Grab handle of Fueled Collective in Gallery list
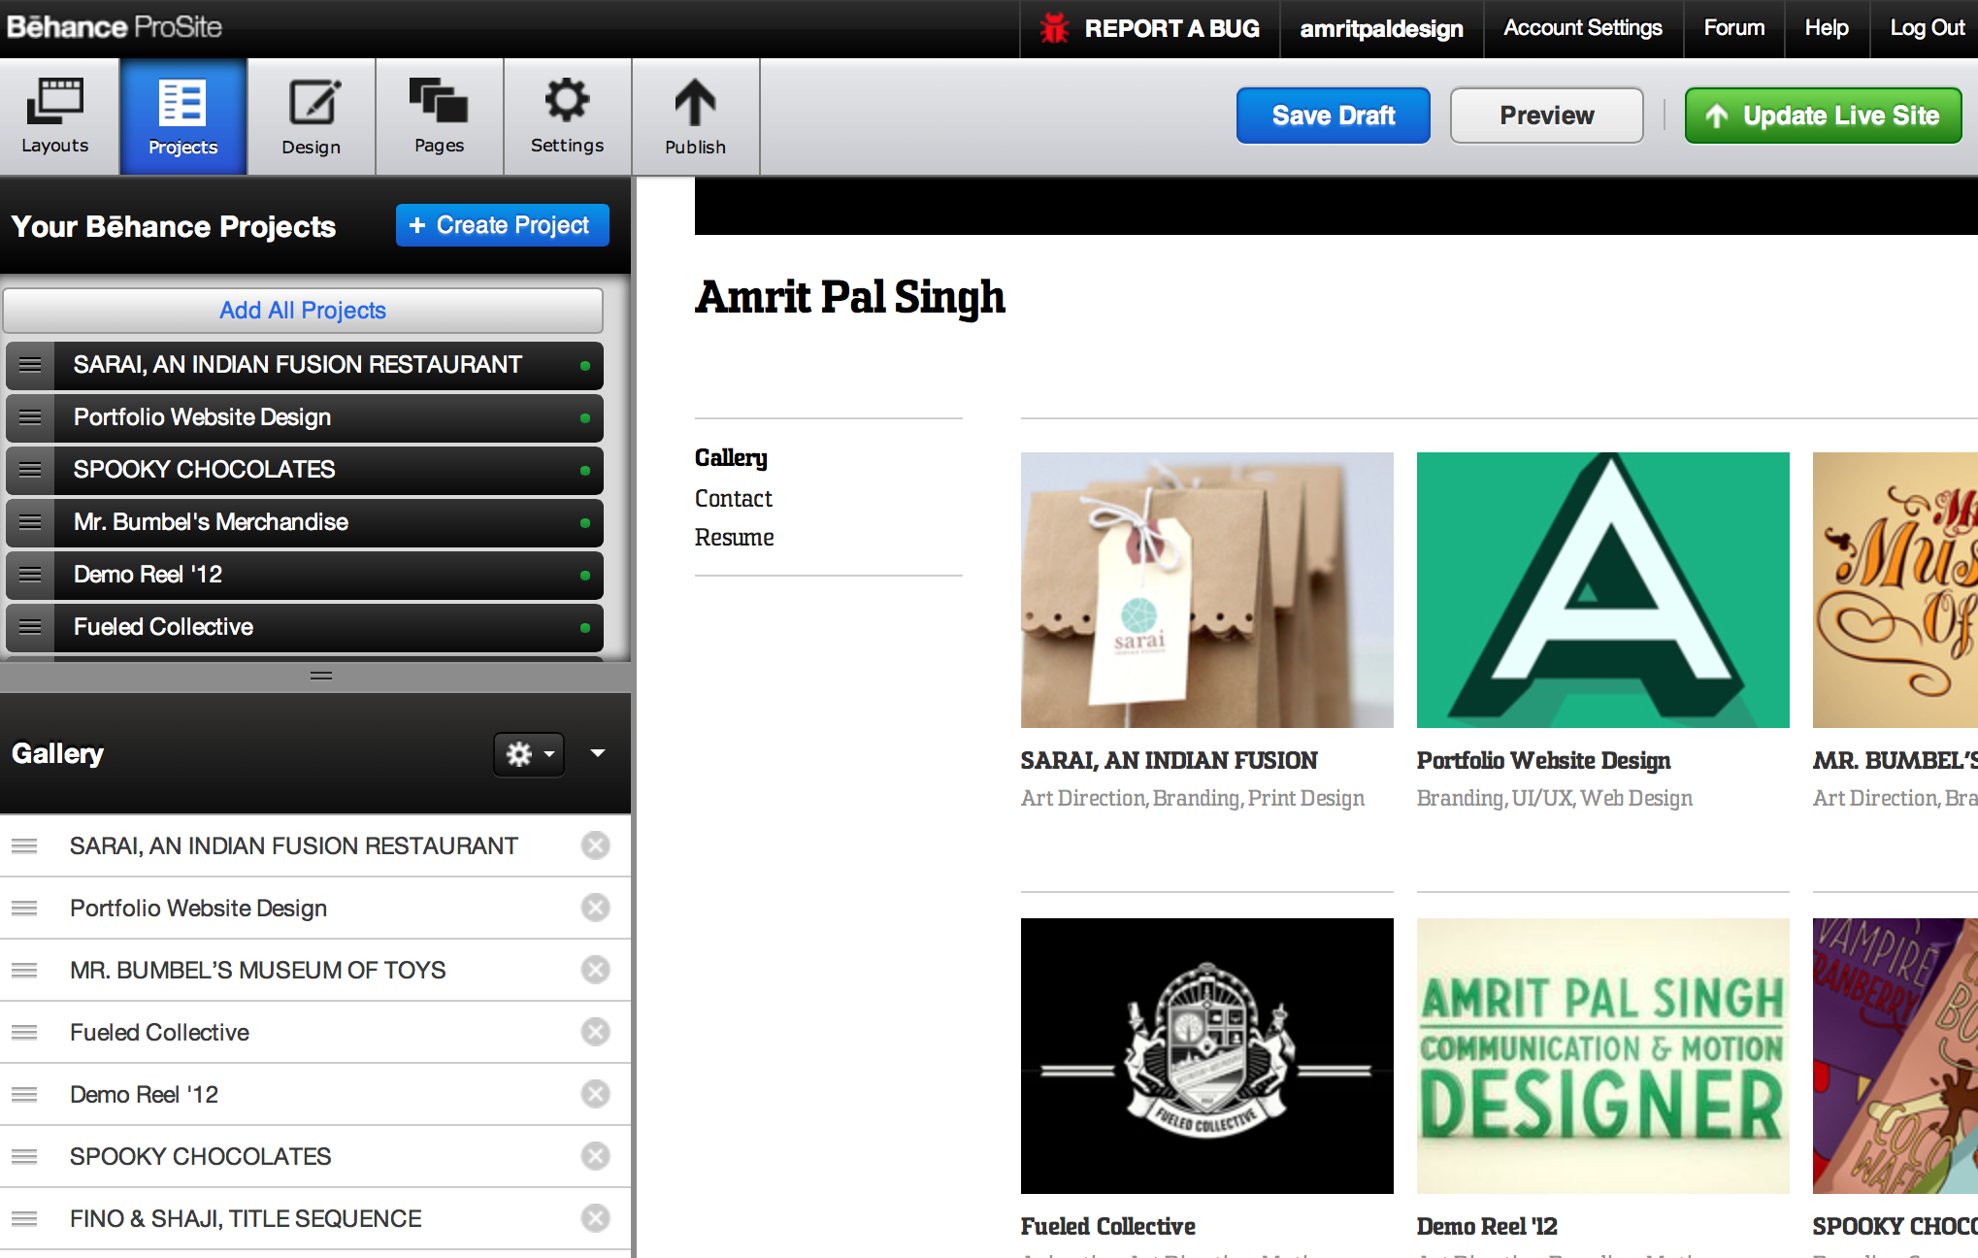Screen dimensions: 1978x1258 click(24, 1033)
